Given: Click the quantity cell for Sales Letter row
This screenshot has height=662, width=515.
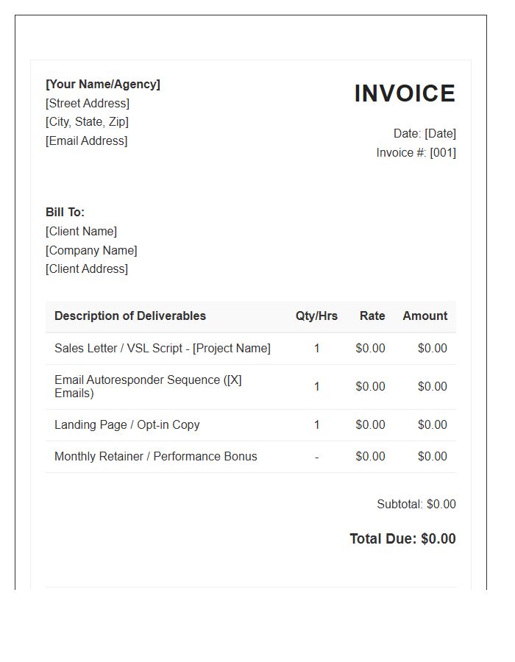Looking at the screenshot, I should (316, 349).
